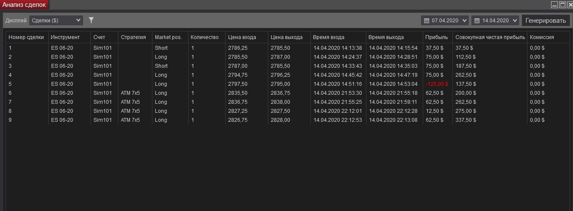Click calendar icon of end date 14.04.2020

click(477, 21)
